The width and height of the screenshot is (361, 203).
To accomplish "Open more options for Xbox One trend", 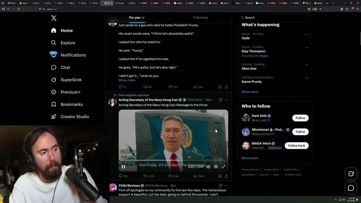I will click(x=307, y=65).
